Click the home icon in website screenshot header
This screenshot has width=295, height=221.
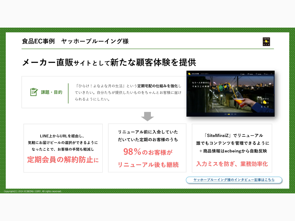click(241, 74)
